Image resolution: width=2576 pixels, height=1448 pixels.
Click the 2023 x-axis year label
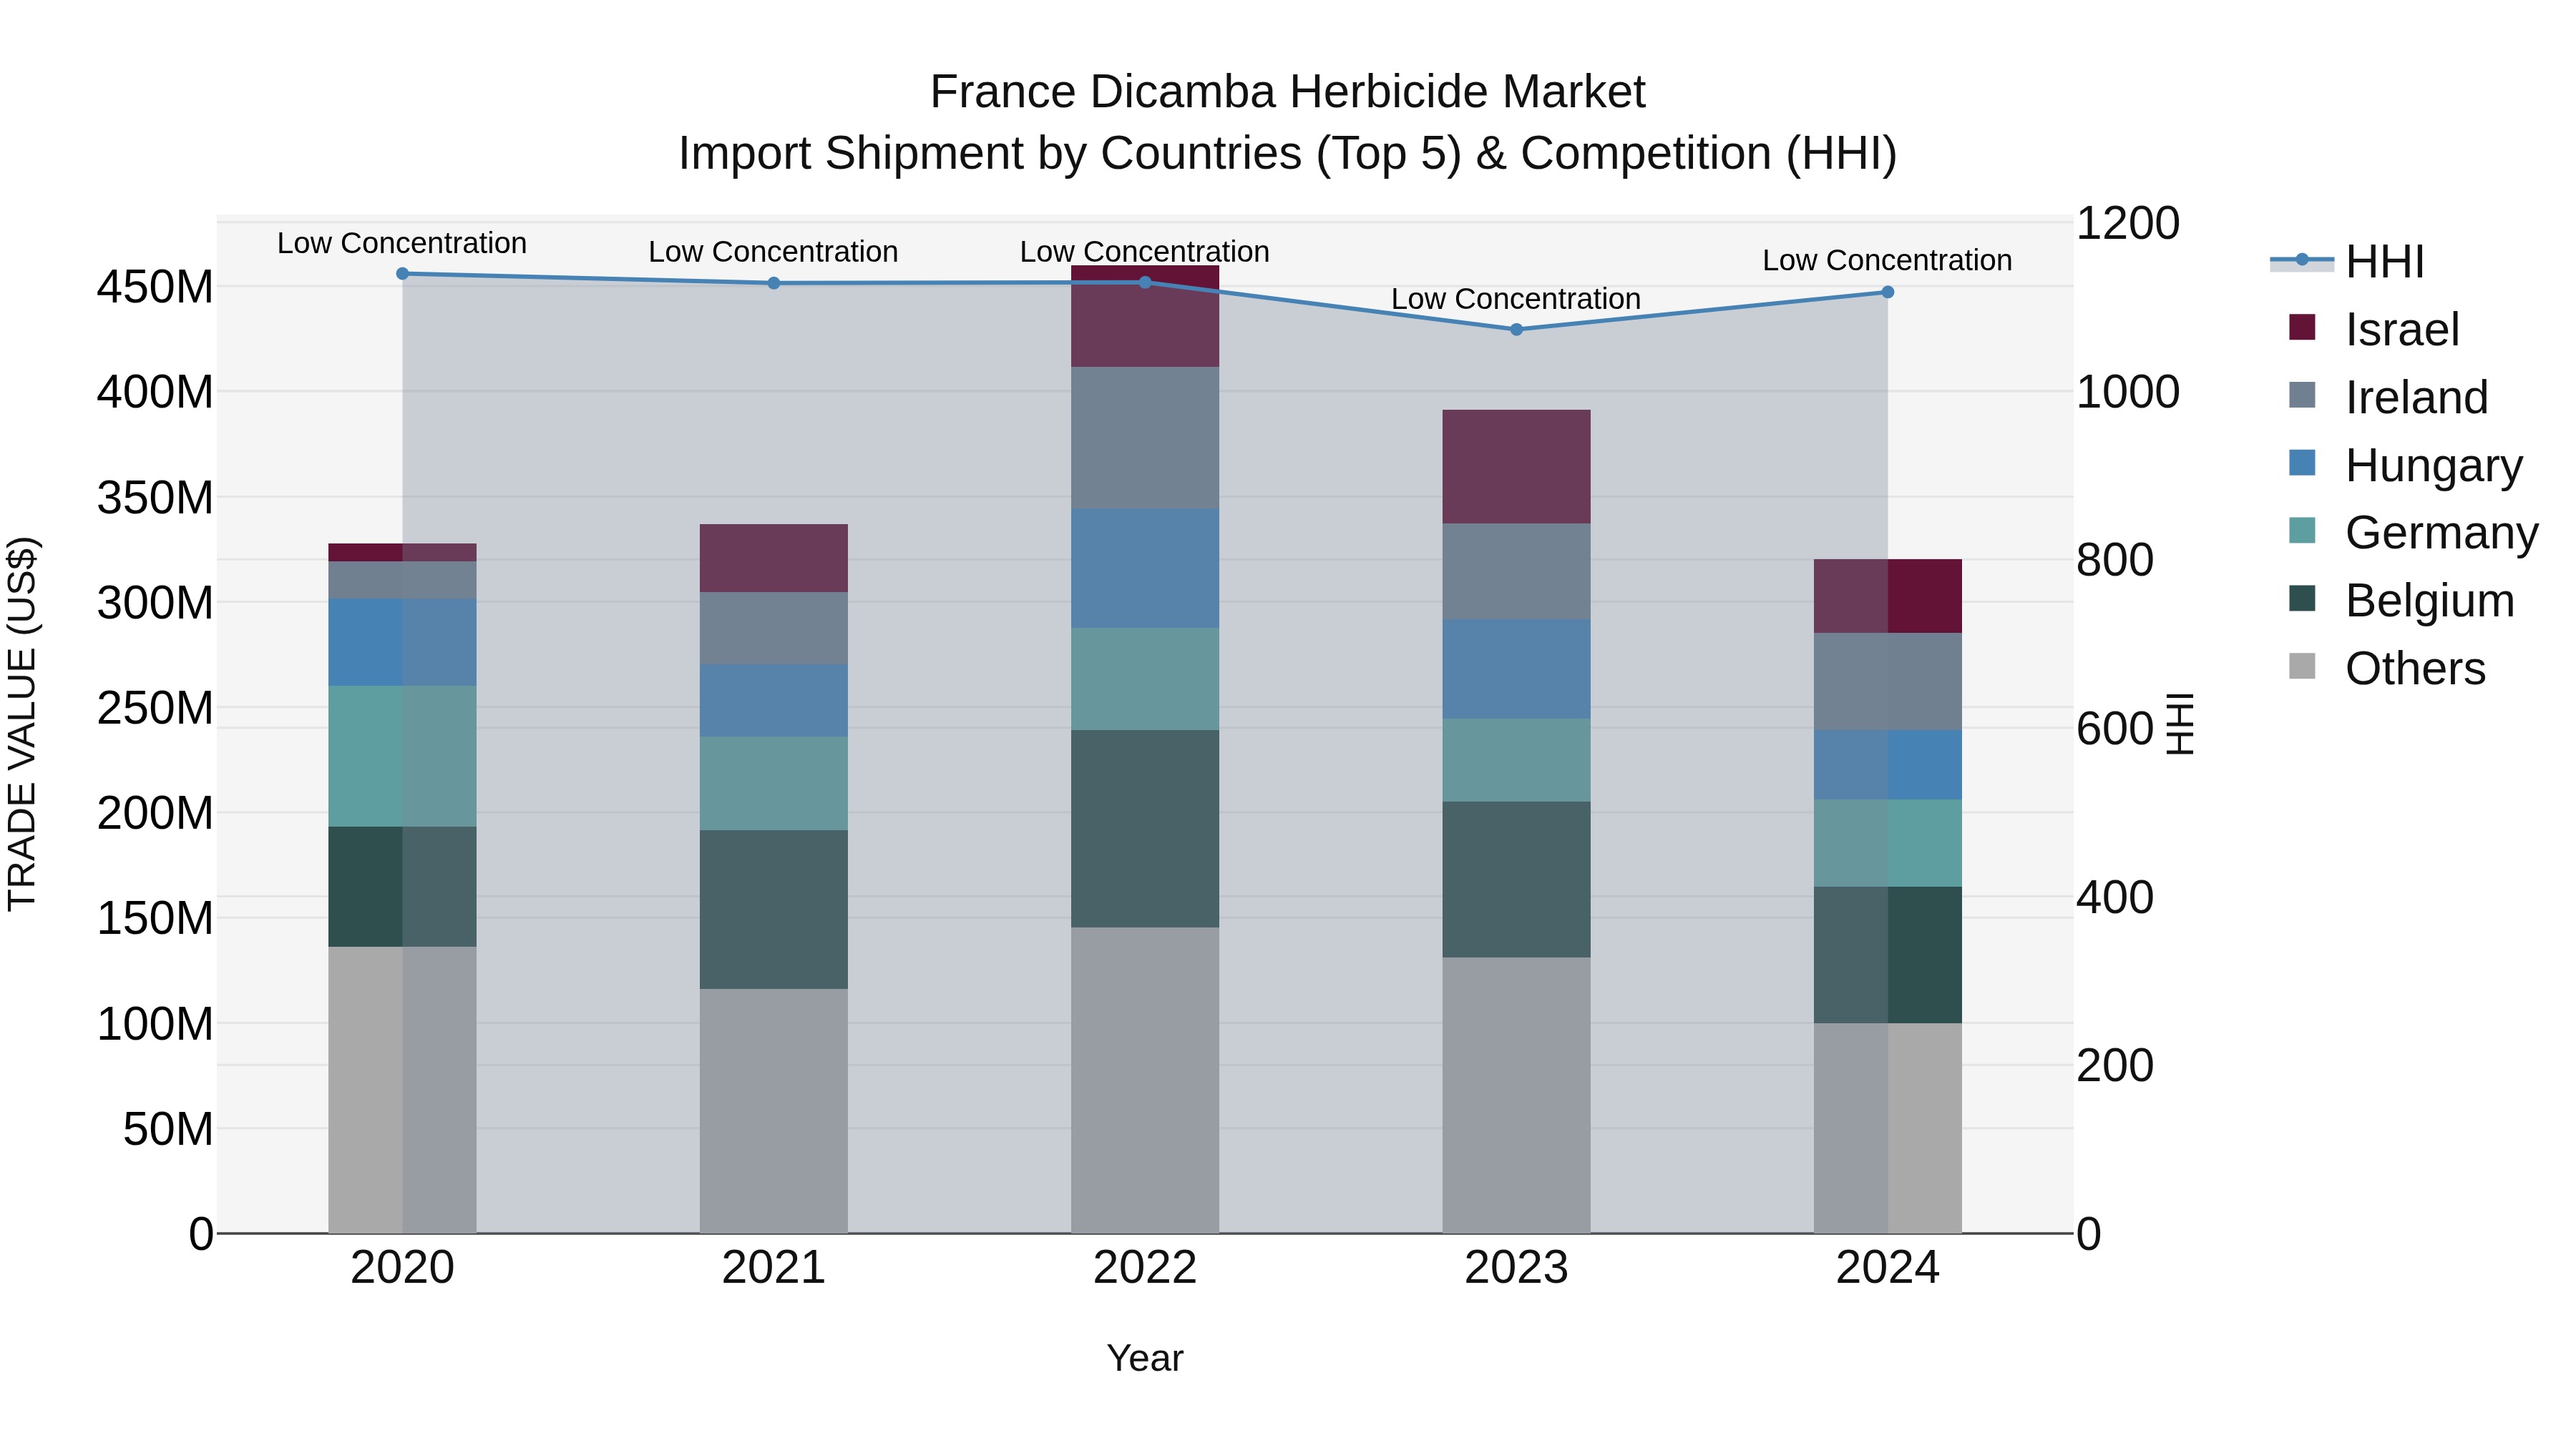(1517, 1268)
